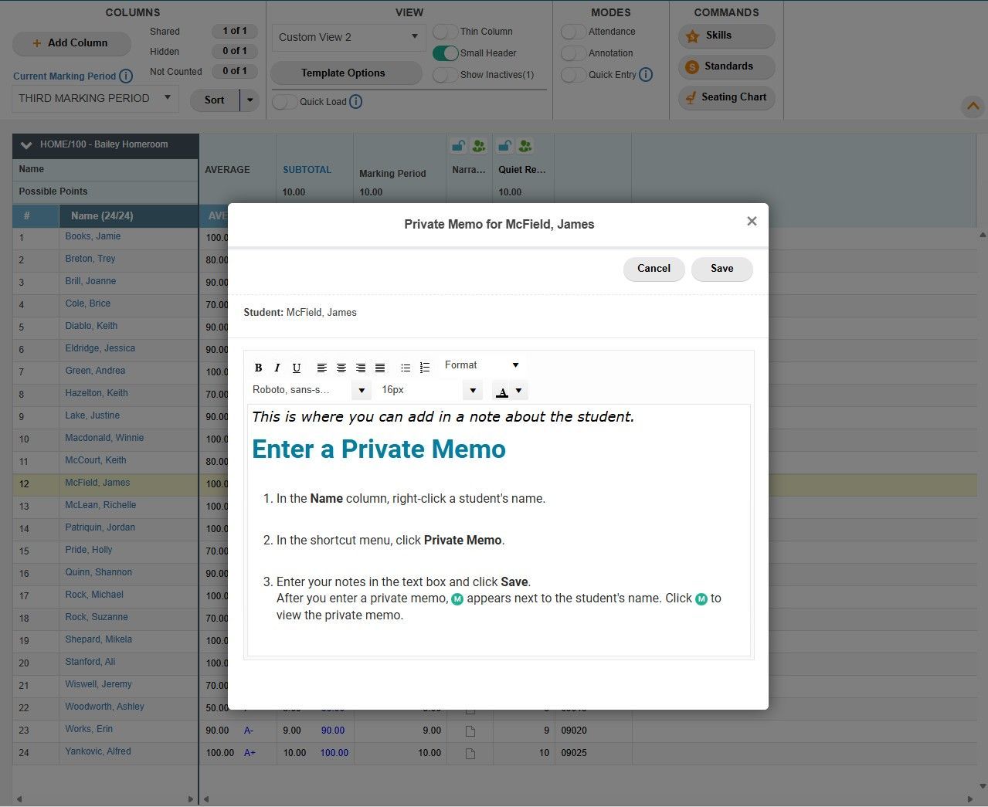Click the Current Marking Period info icon
Image resolution: width=988 pixels, height=807 pixels.
point(127,76)
